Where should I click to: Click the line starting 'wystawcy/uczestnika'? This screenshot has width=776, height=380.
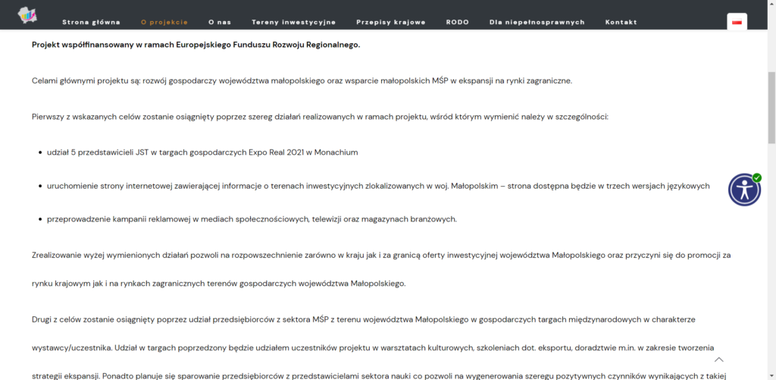pyautogui.click(x=373, y=348)
